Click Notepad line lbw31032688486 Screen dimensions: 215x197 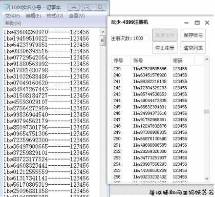(x=46, y=76)
